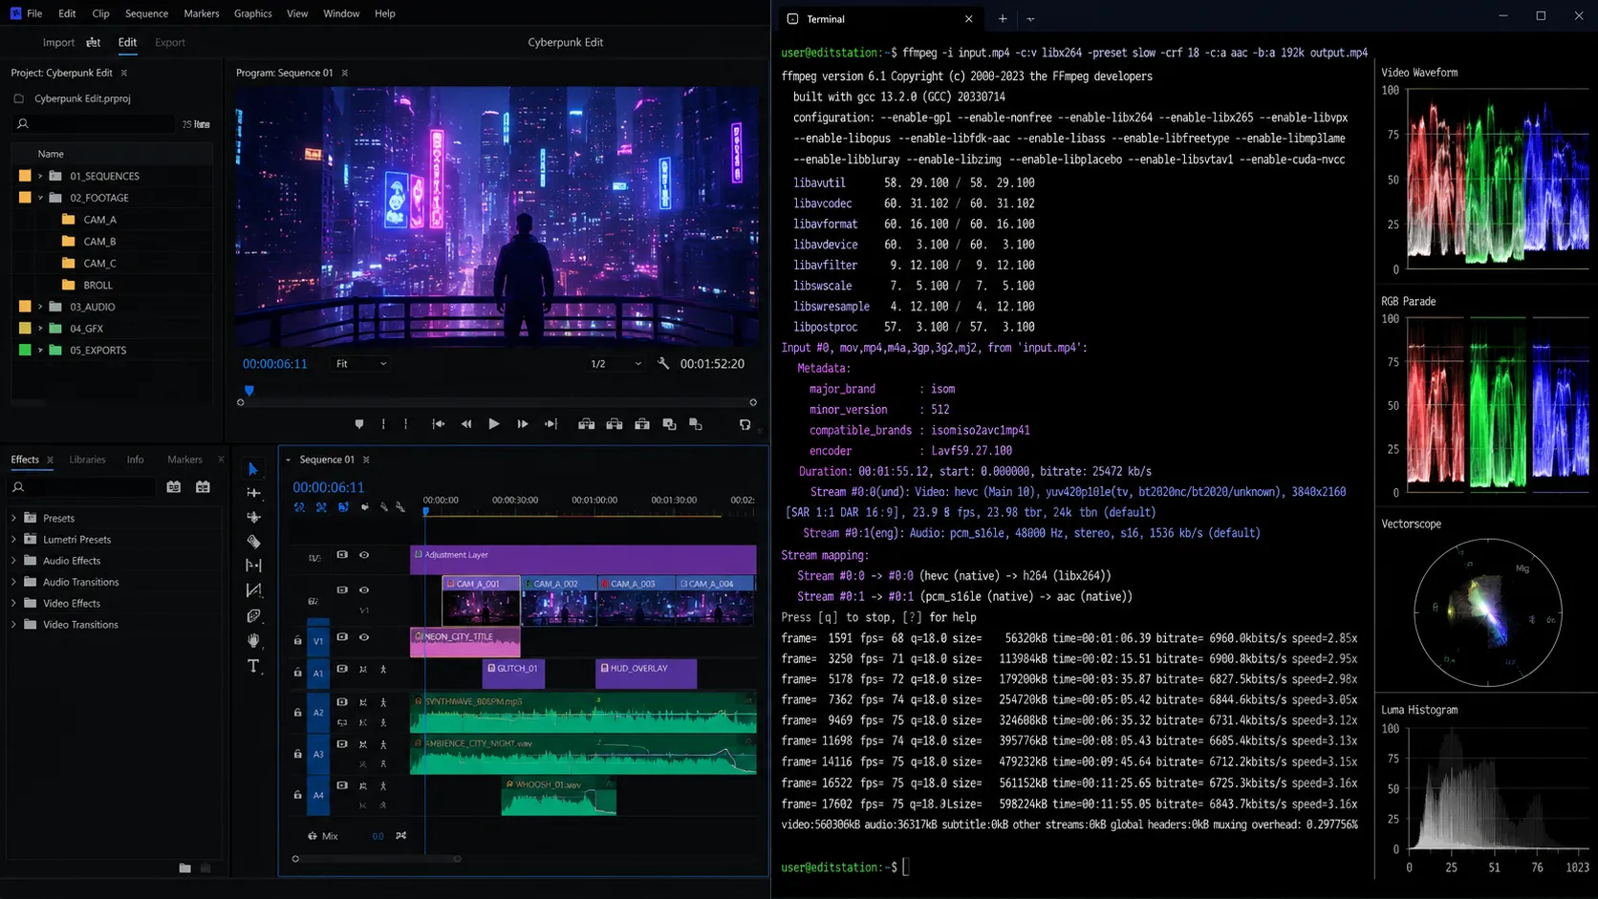Toggle A3 track target button
Screen dimensions: 1598x899
coord(318,754)
